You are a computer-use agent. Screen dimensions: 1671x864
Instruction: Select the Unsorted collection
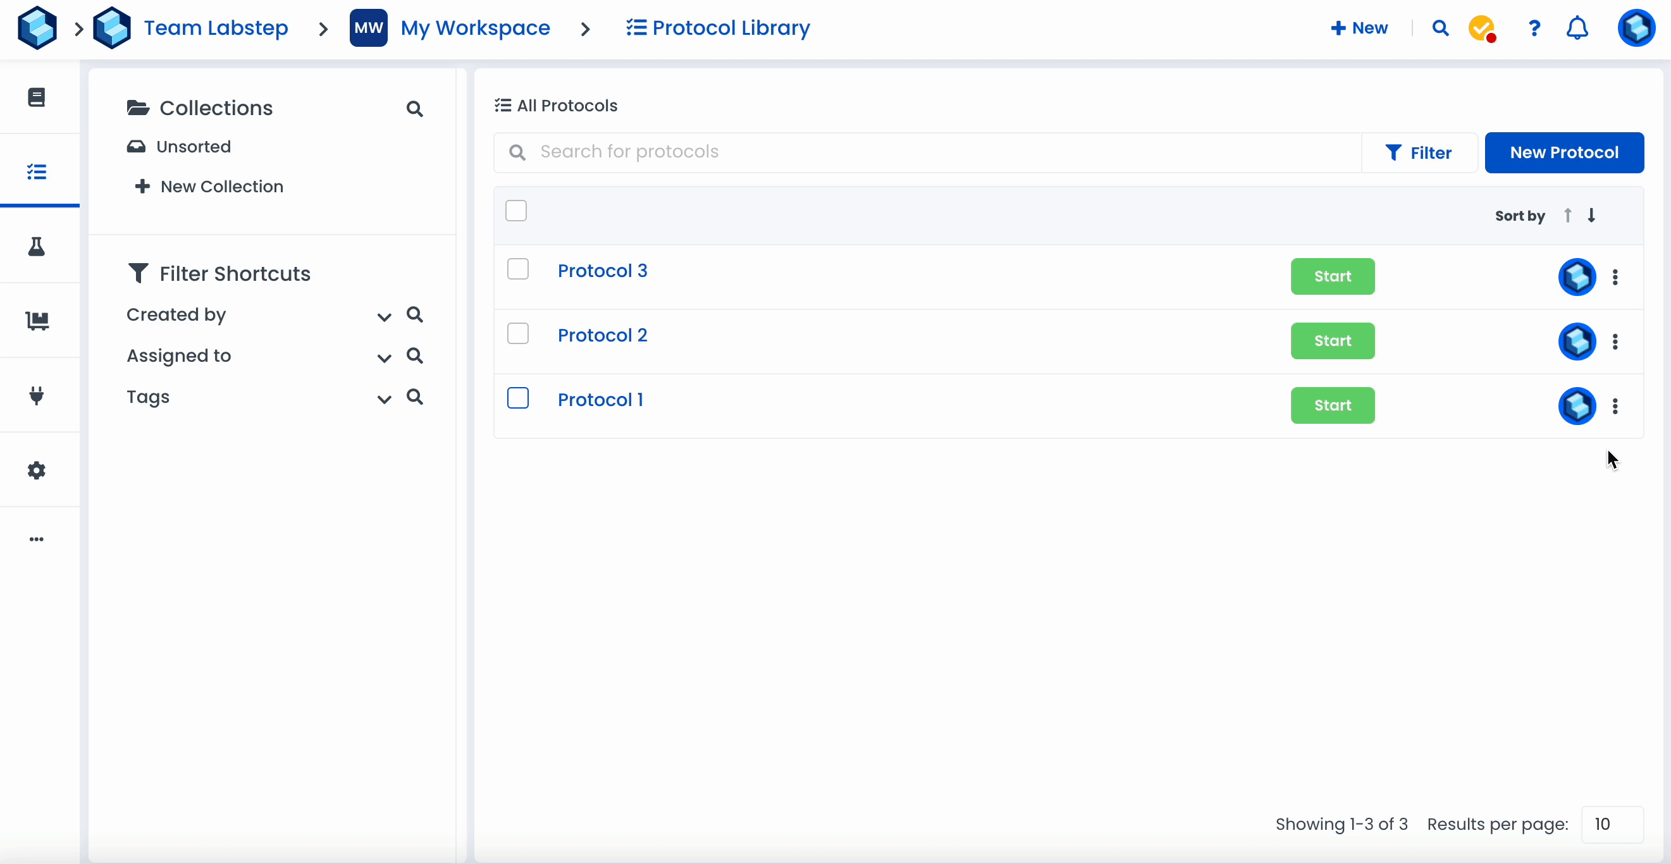(x=193, y=147)
